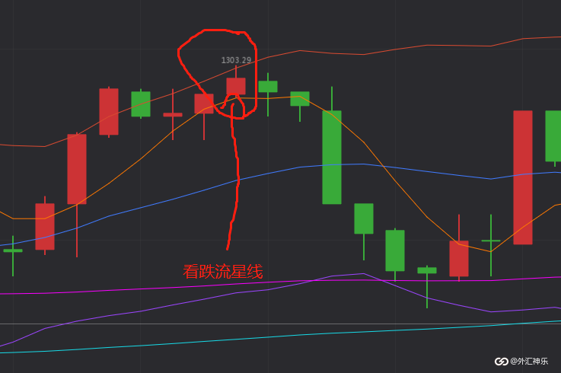Click the red 看跌流星线 annotation text
The image size is (561, 373).
tap(223, 272)
